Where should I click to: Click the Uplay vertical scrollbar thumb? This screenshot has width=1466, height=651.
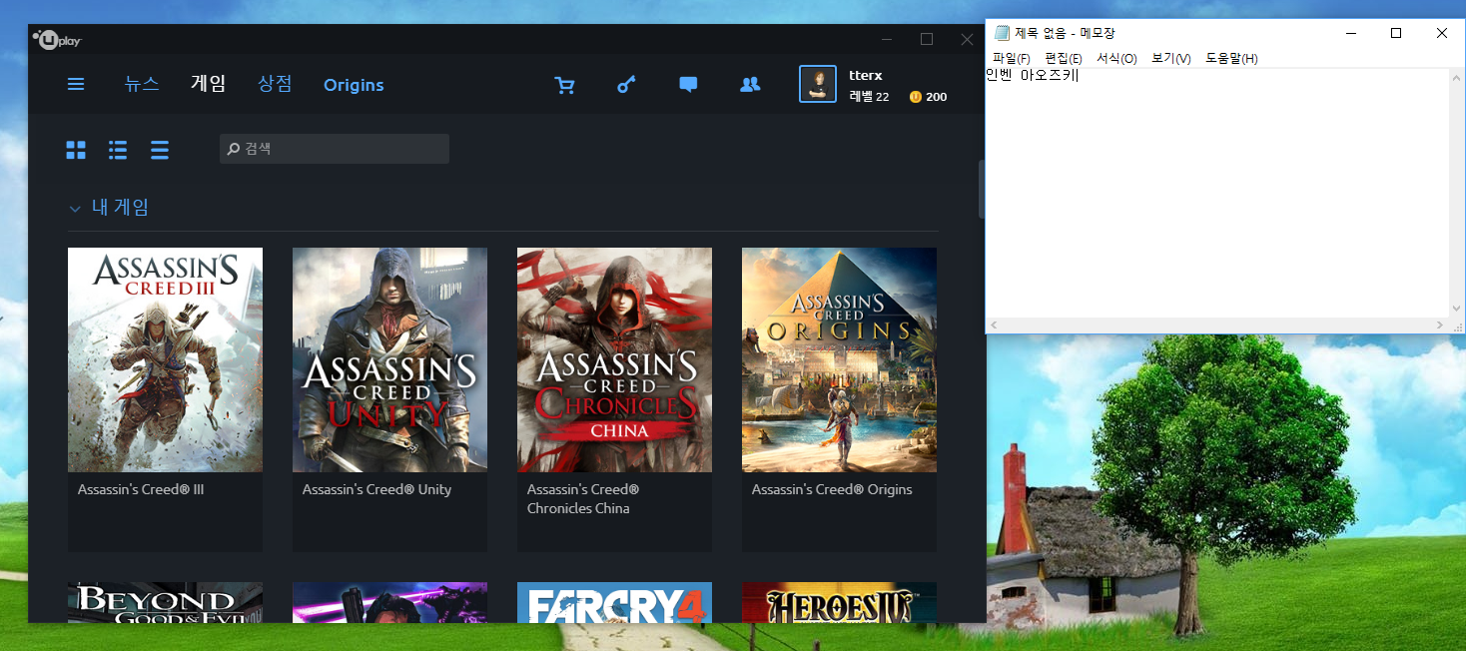click(x=982, y=190)
